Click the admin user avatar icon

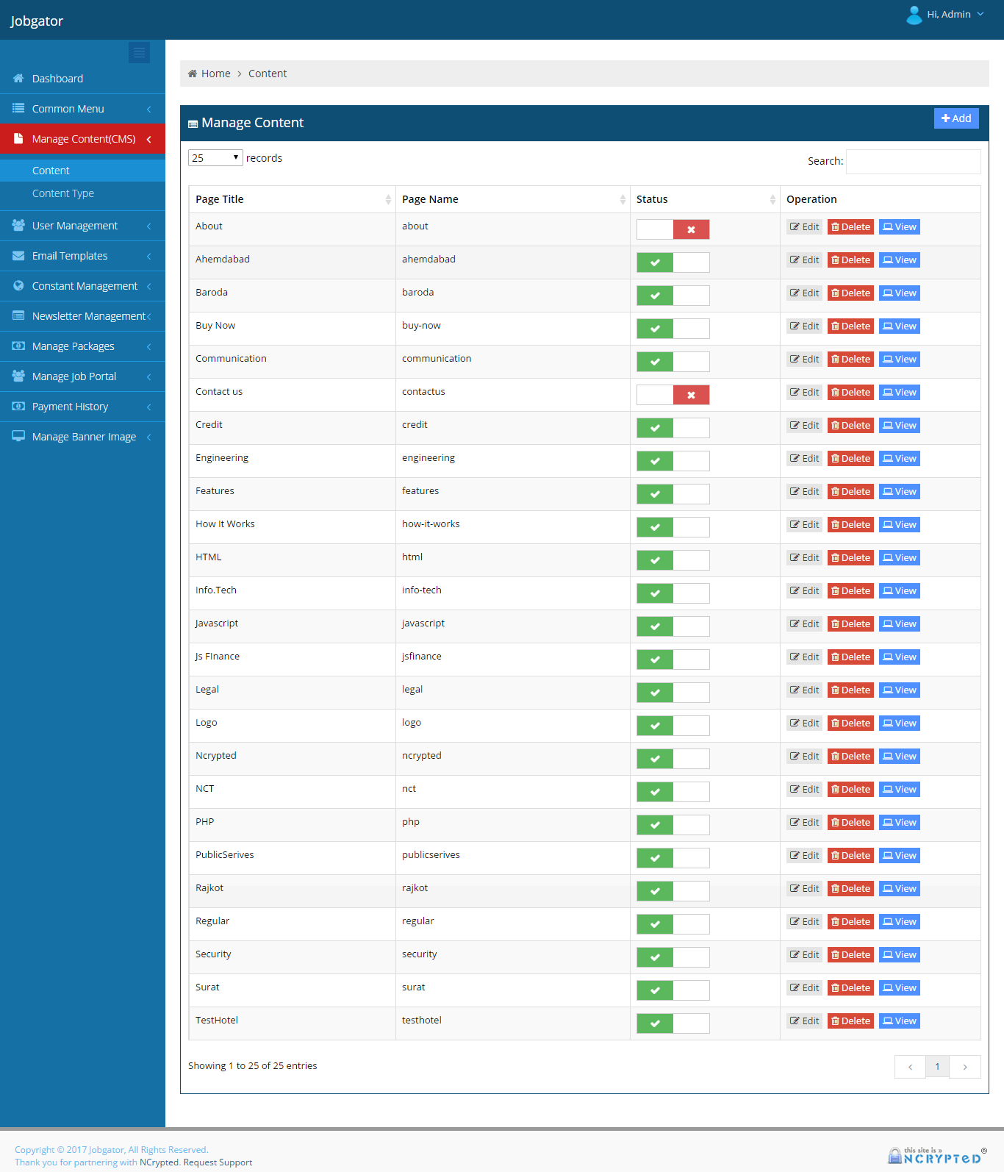click(914, 15)
